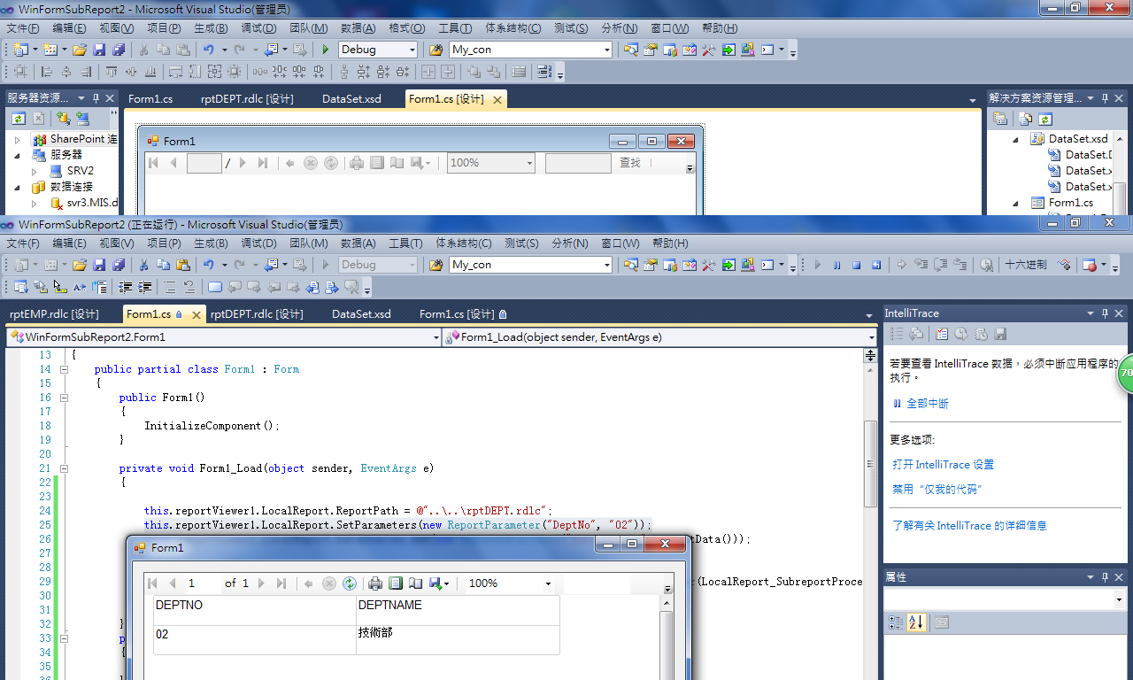This screenshot has height=680, width=1133.
Task: Expand SRV2 server node in Server Explorer
Action: [34, 171]
